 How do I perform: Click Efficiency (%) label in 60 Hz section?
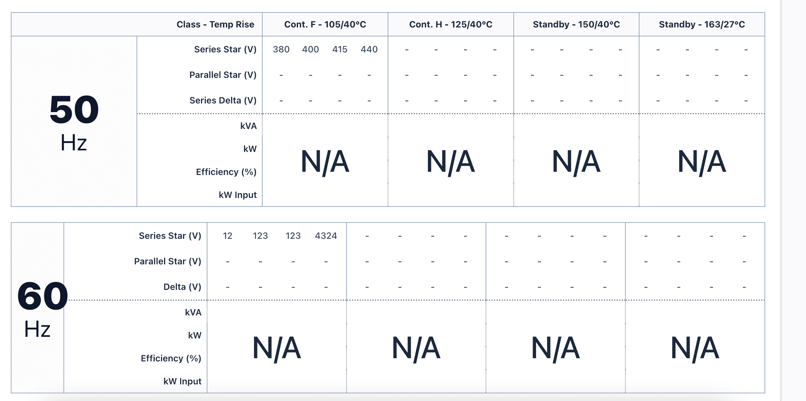pos(171,359)
